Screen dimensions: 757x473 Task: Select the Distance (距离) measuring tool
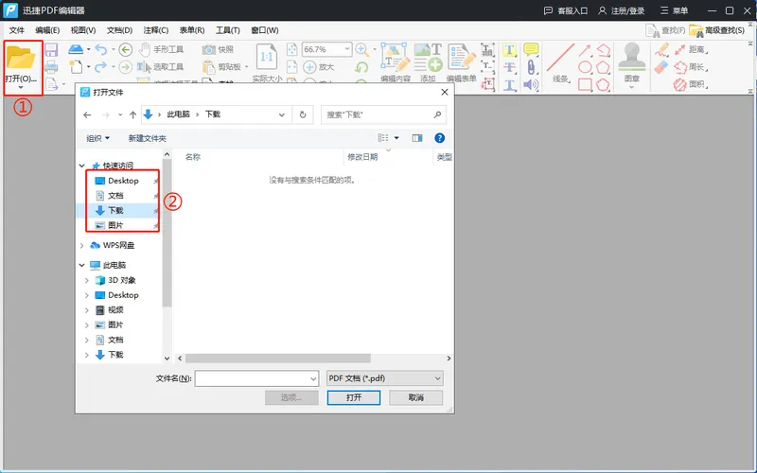[x=691, y=49]
